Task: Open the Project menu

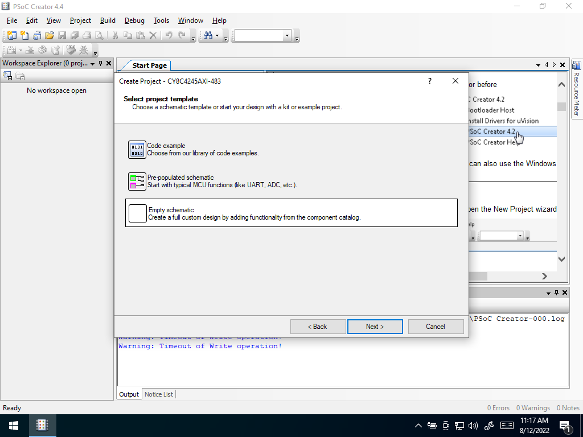Action: [x=80, y=20]
